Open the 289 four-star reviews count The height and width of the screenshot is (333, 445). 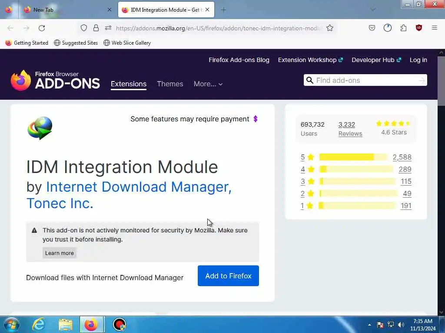coord(405,170)
